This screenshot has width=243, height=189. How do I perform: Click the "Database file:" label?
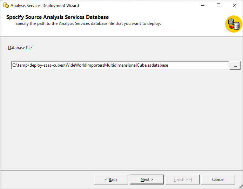[20, 48]
